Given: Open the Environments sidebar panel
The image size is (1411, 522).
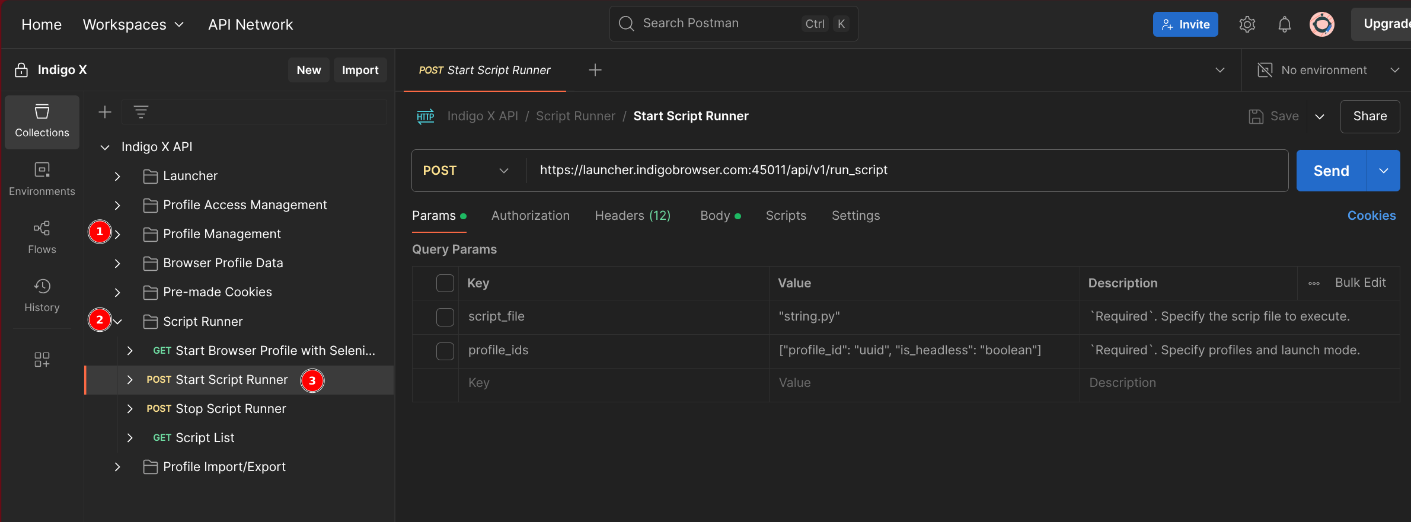Looking at the screenshot, I should [42, 180].
